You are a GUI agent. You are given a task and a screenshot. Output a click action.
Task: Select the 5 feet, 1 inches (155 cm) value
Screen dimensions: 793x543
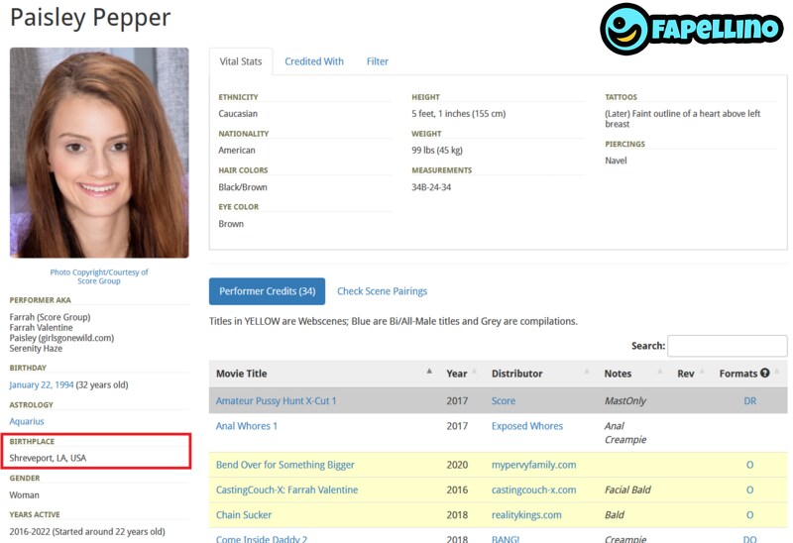point(459,114)
